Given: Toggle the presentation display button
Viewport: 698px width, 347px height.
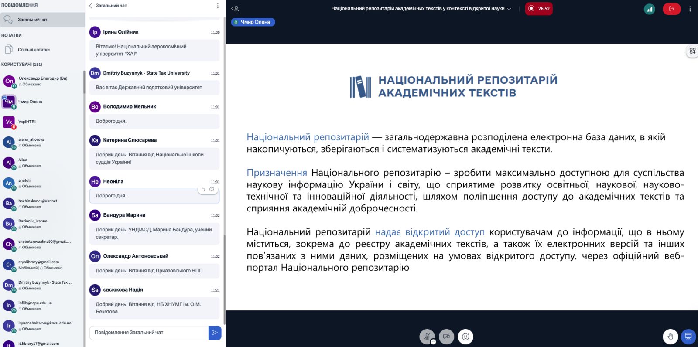Looking at the screenshot, I should click(688, 337).
